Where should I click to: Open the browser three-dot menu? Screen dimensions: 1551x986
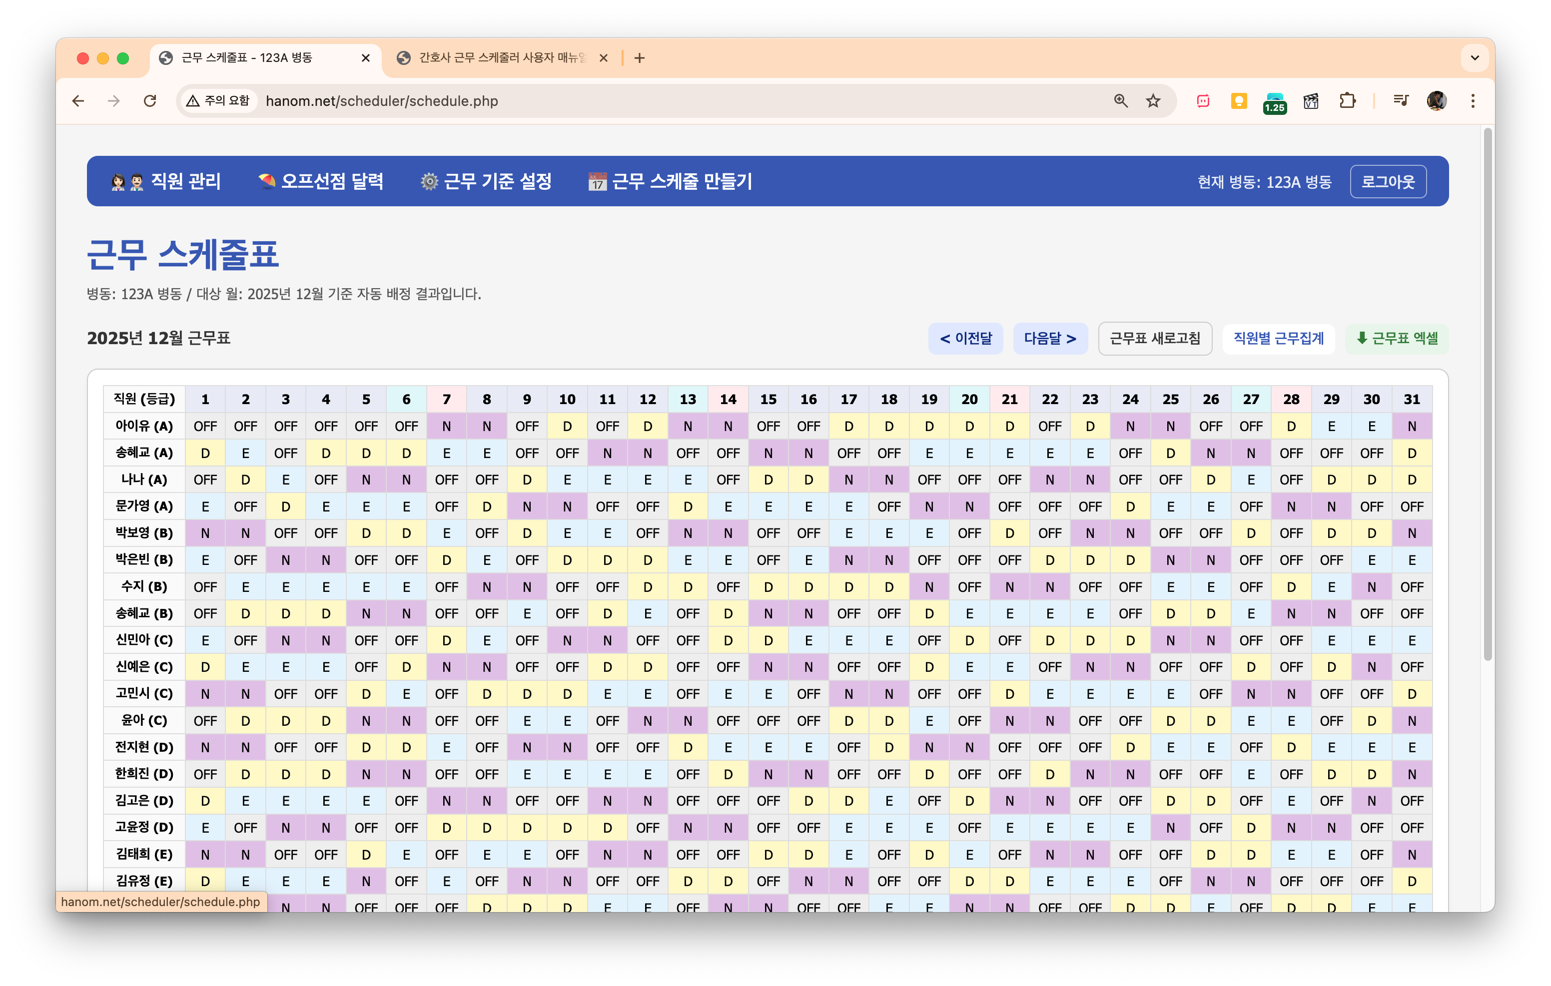point(1473,100)
